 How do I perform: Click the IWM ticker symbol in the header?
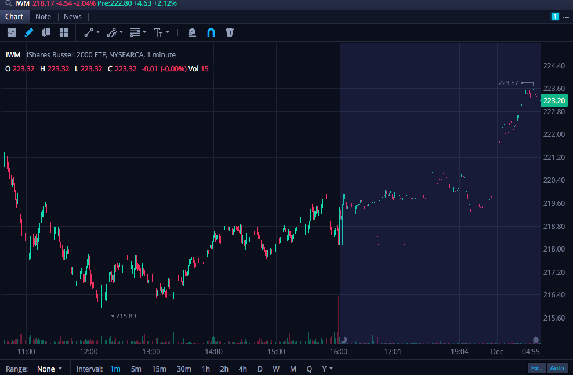click(x=22, y=3)
